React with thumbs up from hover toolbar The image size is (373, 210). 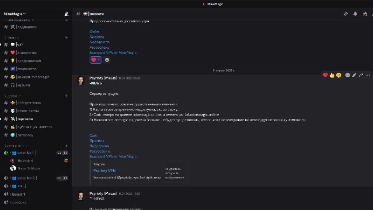point(332,75)
